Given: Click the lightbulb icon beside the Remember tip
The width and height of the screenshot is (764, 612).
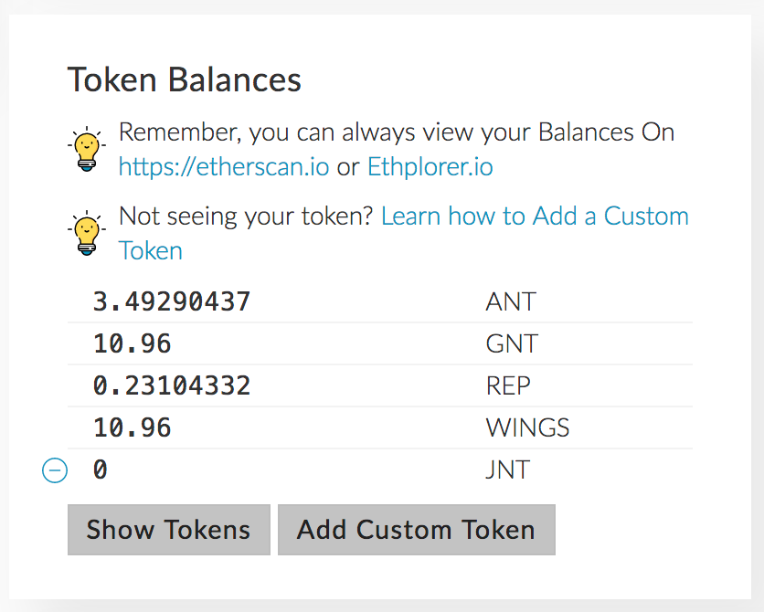Looking at the screenshot, I should (x=87, y=150).
